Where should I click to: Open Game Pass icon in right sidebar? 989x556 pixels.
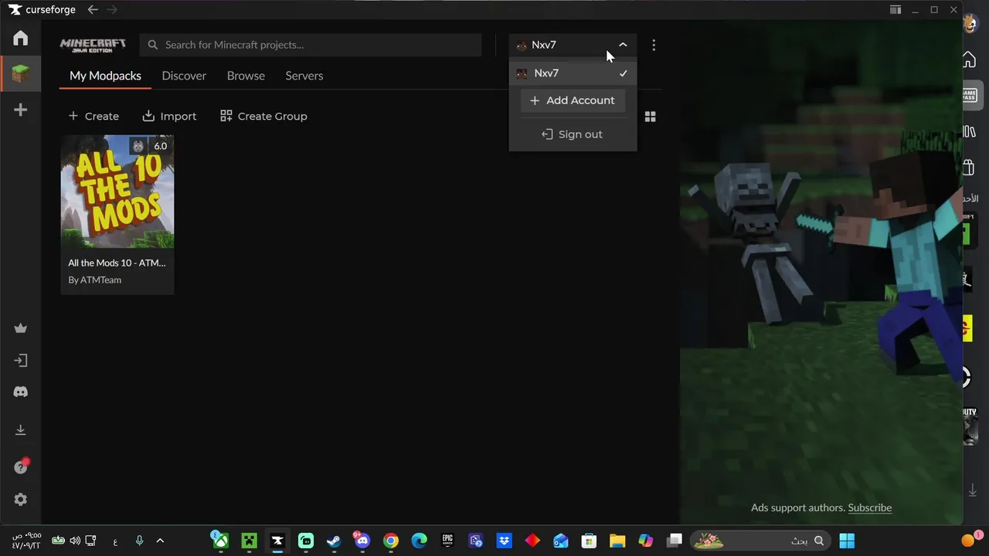tap(969, 96)
